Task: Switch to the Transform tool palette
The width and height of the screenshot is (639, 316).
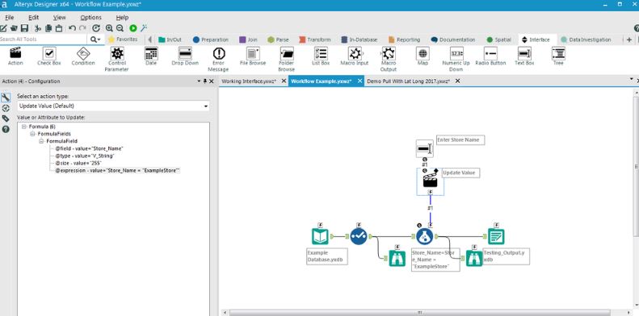Action: coord(314,39)
